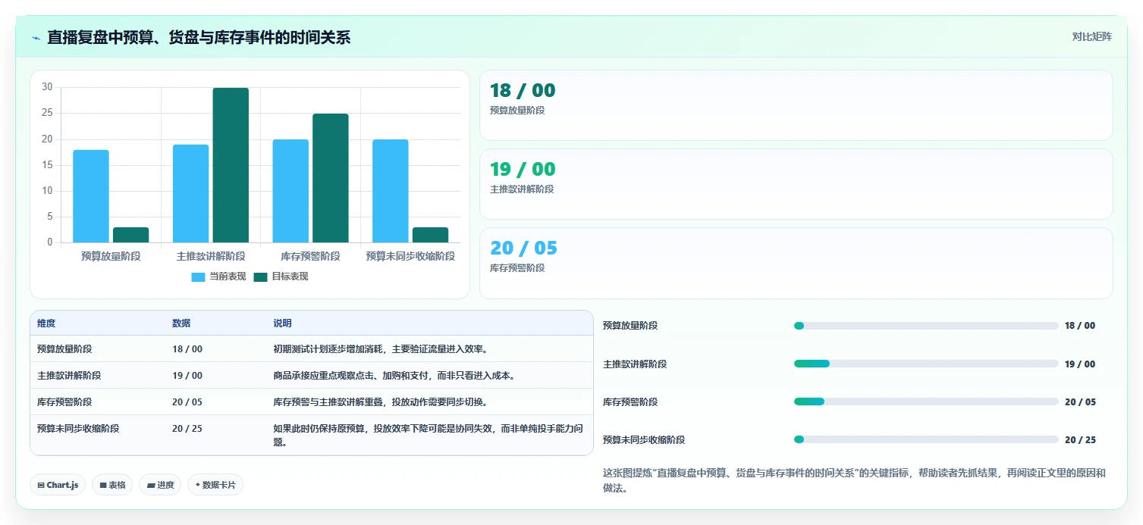Select the 预算放量阶段 cell in the table
Viewport: 1143px width, 525px height.
64,349
